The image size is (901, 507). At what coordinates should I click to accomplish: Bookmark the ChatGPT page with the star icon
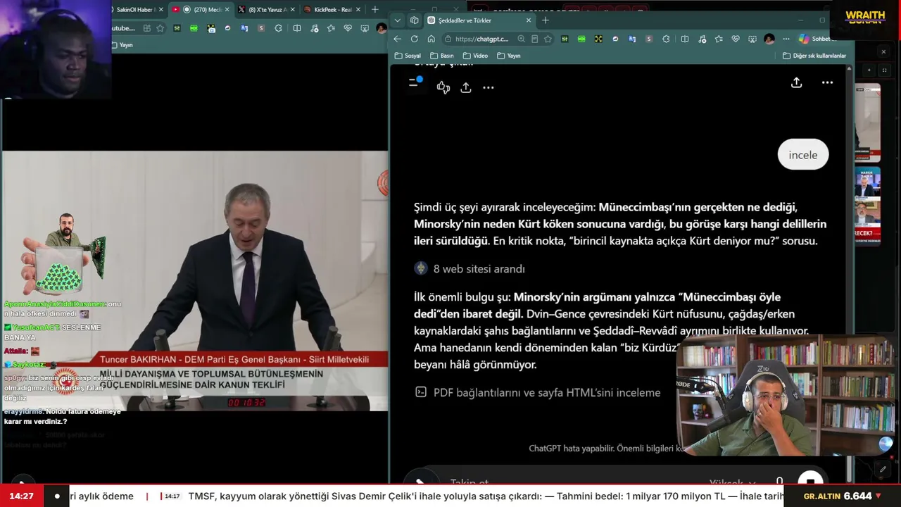548,39
